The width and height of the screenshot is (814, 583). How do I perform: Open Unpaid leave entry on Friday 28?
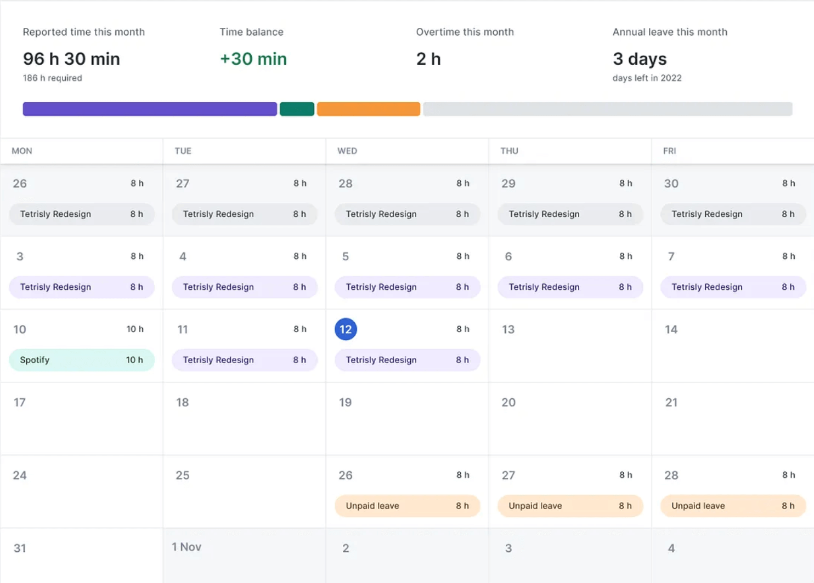(732, 506)
